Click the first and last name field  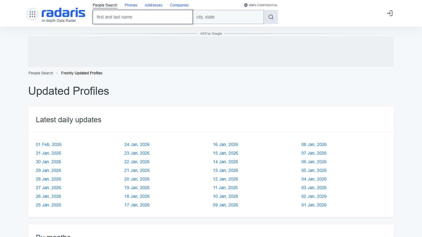point(142,17)
